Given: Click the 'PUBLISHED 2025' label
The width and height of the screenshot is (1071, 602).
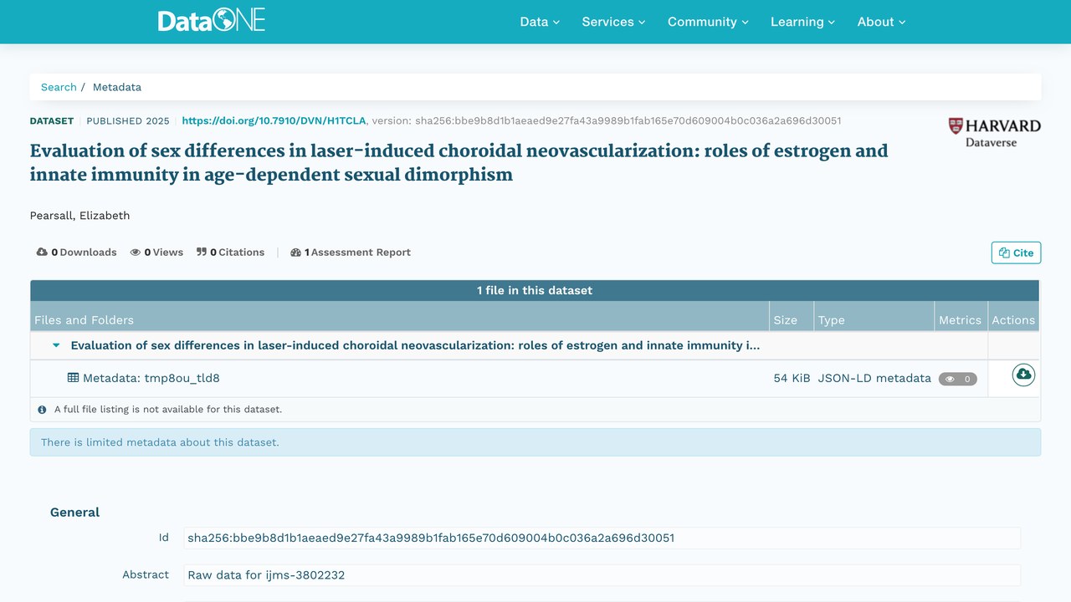Looking at the screenshot, I should coord(128,120).
